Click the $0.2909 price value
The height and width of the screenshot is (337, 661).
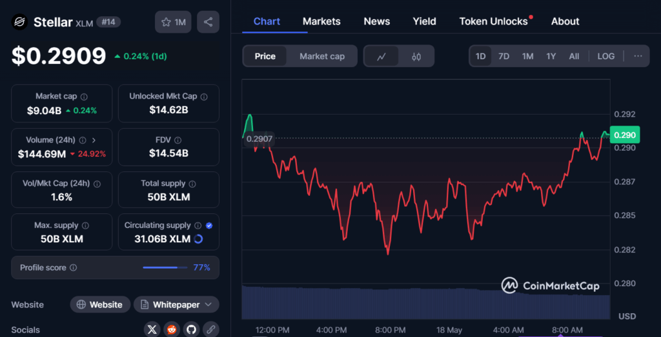59,56
